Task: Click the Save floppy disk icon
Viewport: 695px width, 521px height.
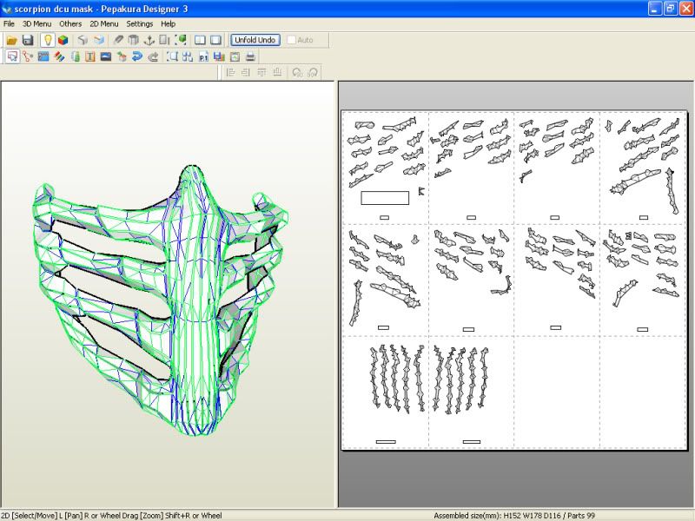Action: tap(28, 40)
